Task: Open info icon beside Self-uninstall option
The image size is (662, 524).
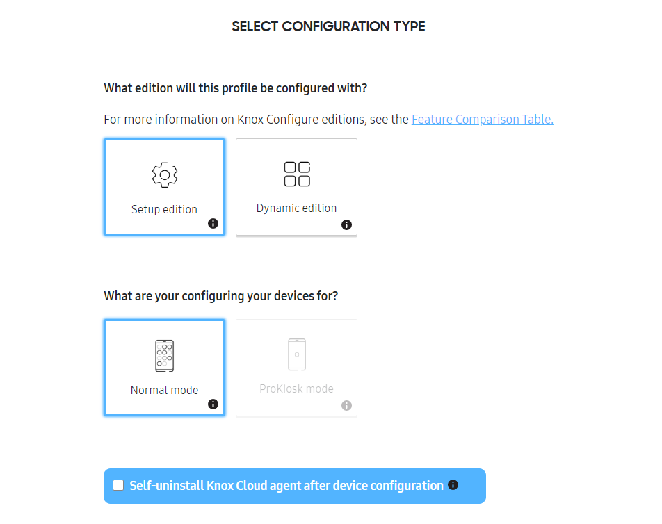Action: (452, 485)
